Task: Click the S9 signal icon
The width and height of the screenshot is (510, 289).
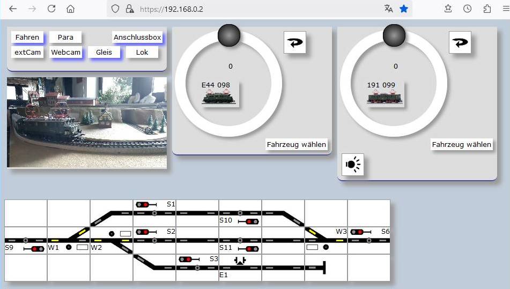Action: [35, 249]
